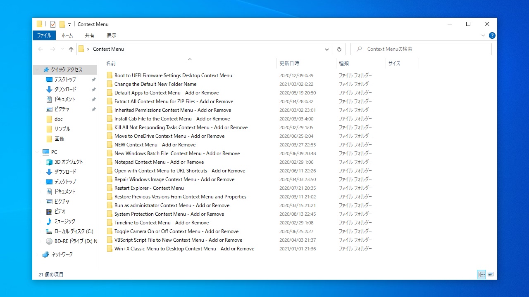This screenshot has width=529, height=297.
Task: Click the ネットワーク icon in sidebar
Action: (x=46, y=255)
